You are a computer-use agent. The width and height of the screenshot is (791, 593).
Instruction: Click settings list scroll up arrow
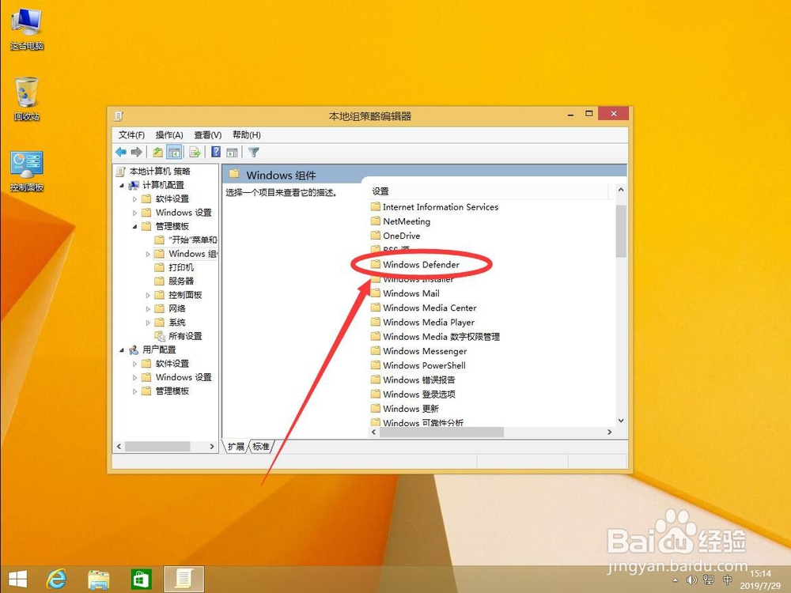click(x=621, y=190)
